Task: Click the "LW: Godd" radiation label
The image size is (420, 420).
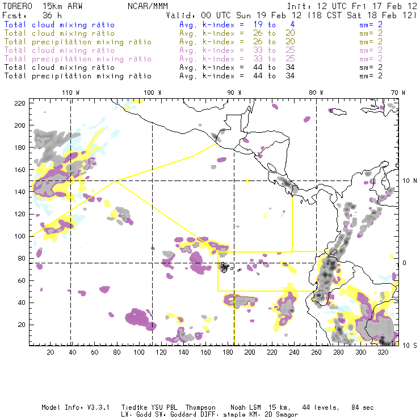Action: (136, 415)
